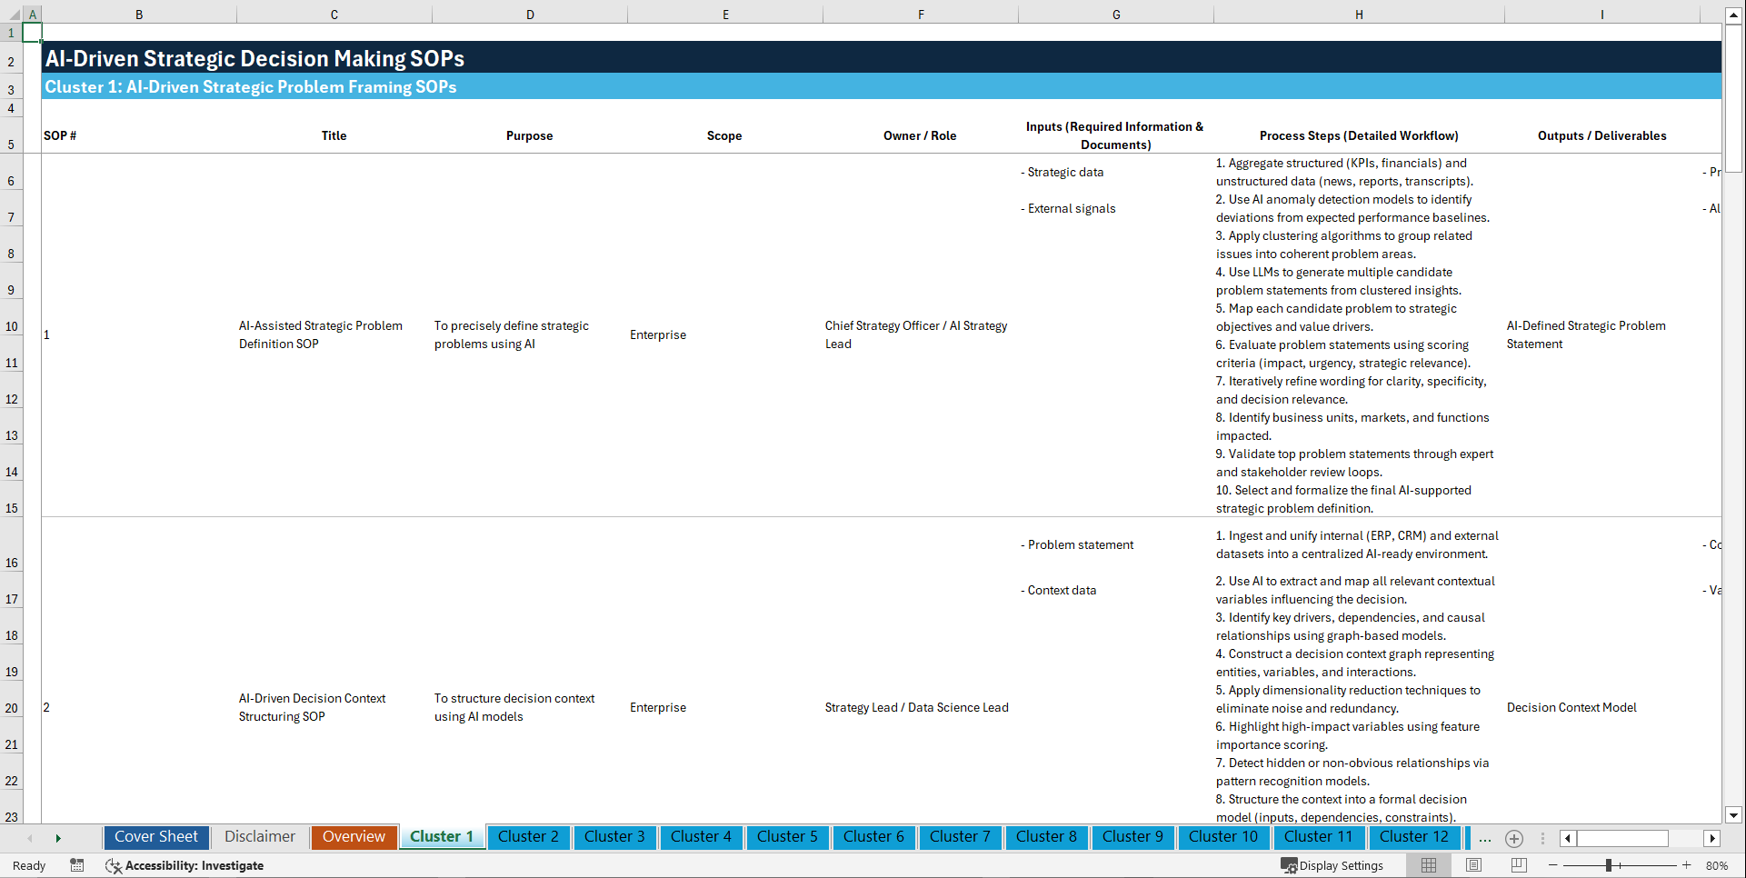Select Page Break Preview view icon
This screenshot has width=1746, height=878.
1518,865
